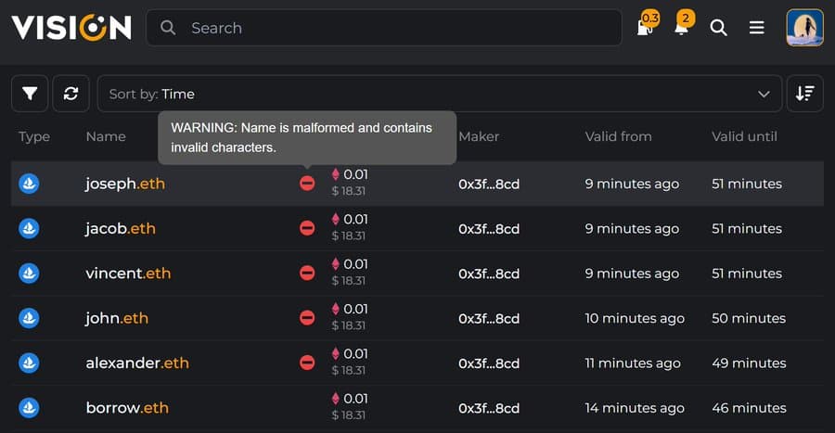Click the VISION logo to go home
Image resolution: width=835 pixels, height=433 pixels.
click(x=71, y=28)
